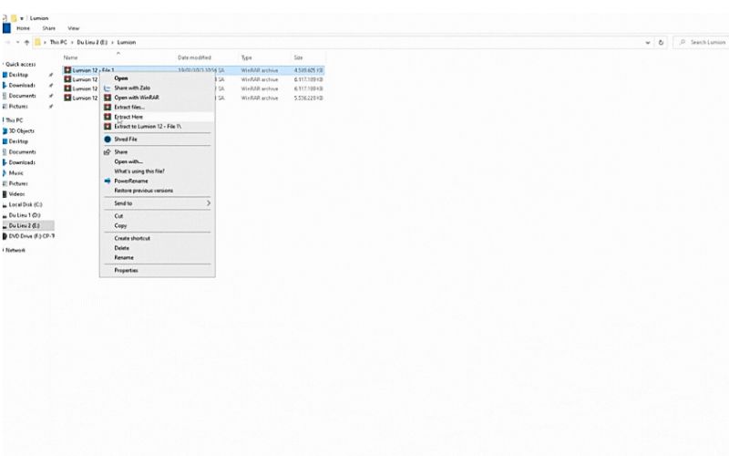Sort by the Type column header

tap(246, 57)
